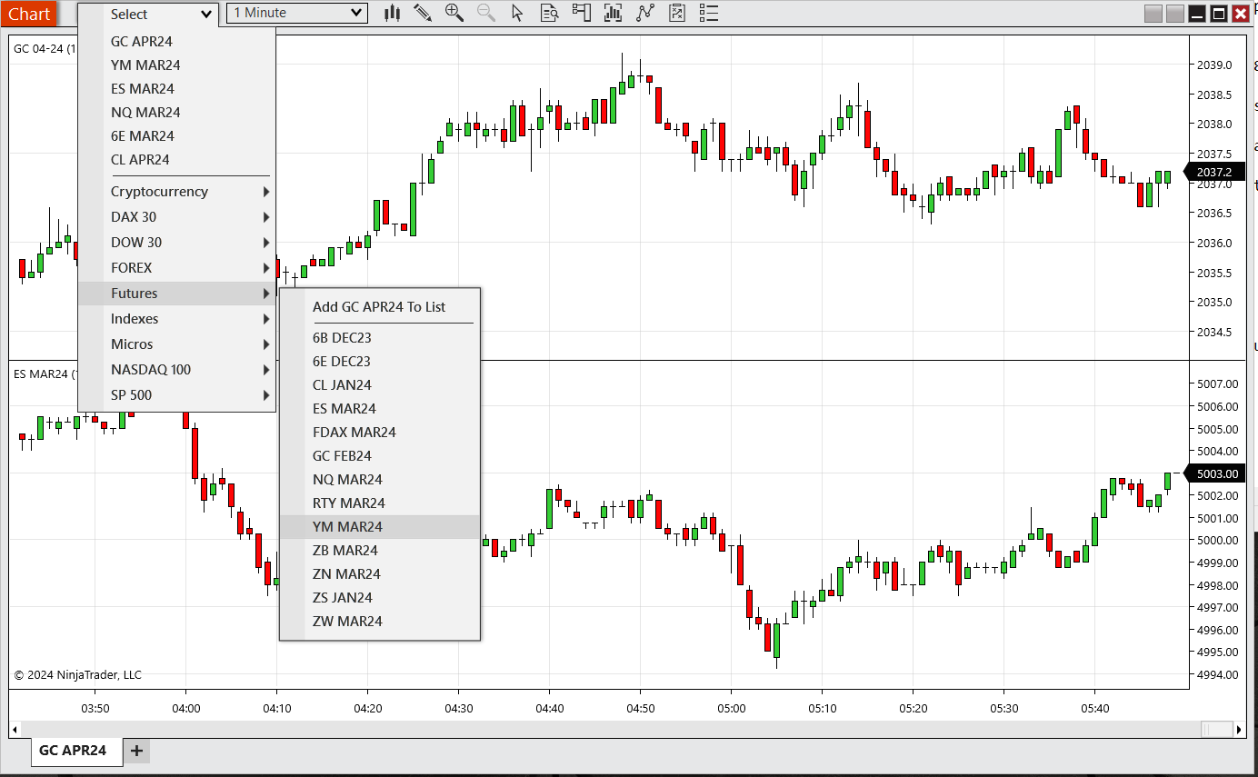The width and height of the screenshot is (1258, 777).
Task: Open the Chart Trader panel icon
Action: pyautogui.click(x=582, y=13)
